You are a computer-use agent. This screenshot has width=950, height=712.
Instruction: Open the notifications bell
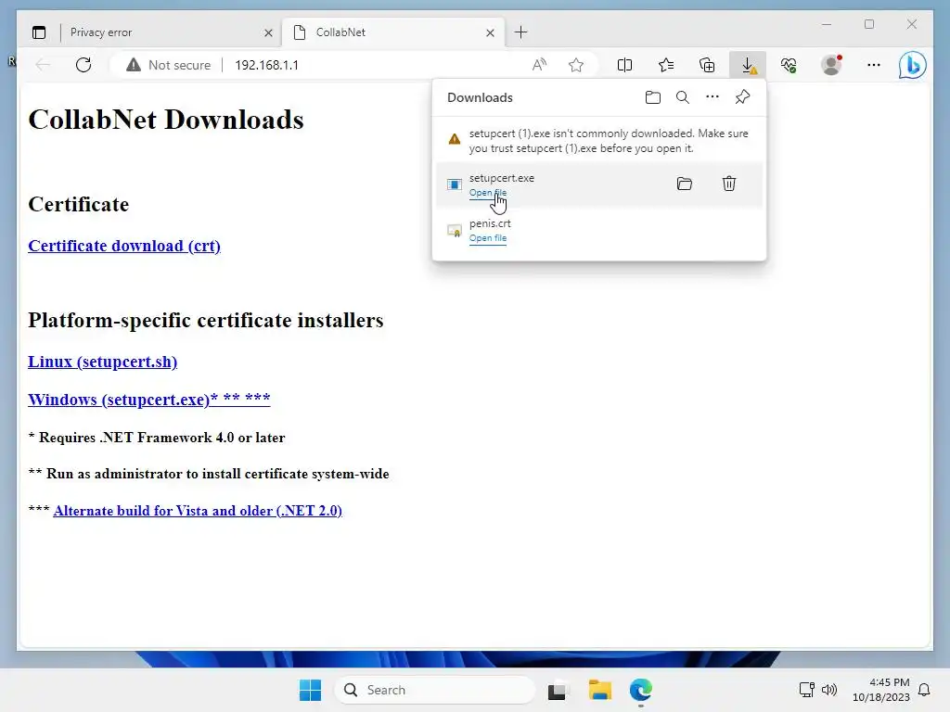click(x=925, y=690)
